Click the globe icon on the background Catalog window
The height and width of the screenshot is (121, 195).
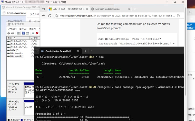3,7
